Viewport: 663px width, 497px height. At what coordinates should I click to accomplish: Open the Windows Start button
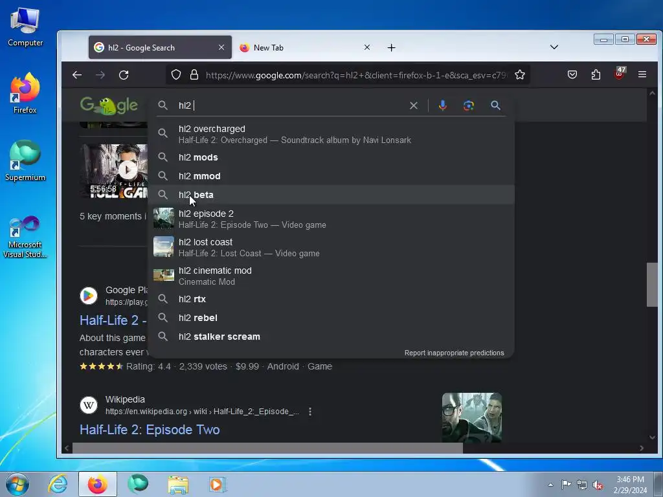click(17, 484)
